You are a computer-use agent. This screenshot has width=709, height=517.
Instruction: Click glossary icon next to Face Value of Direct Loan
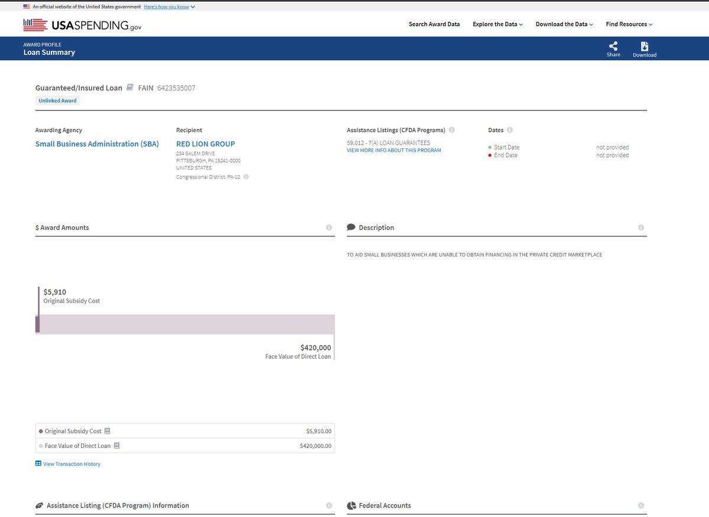click(117, 446)
